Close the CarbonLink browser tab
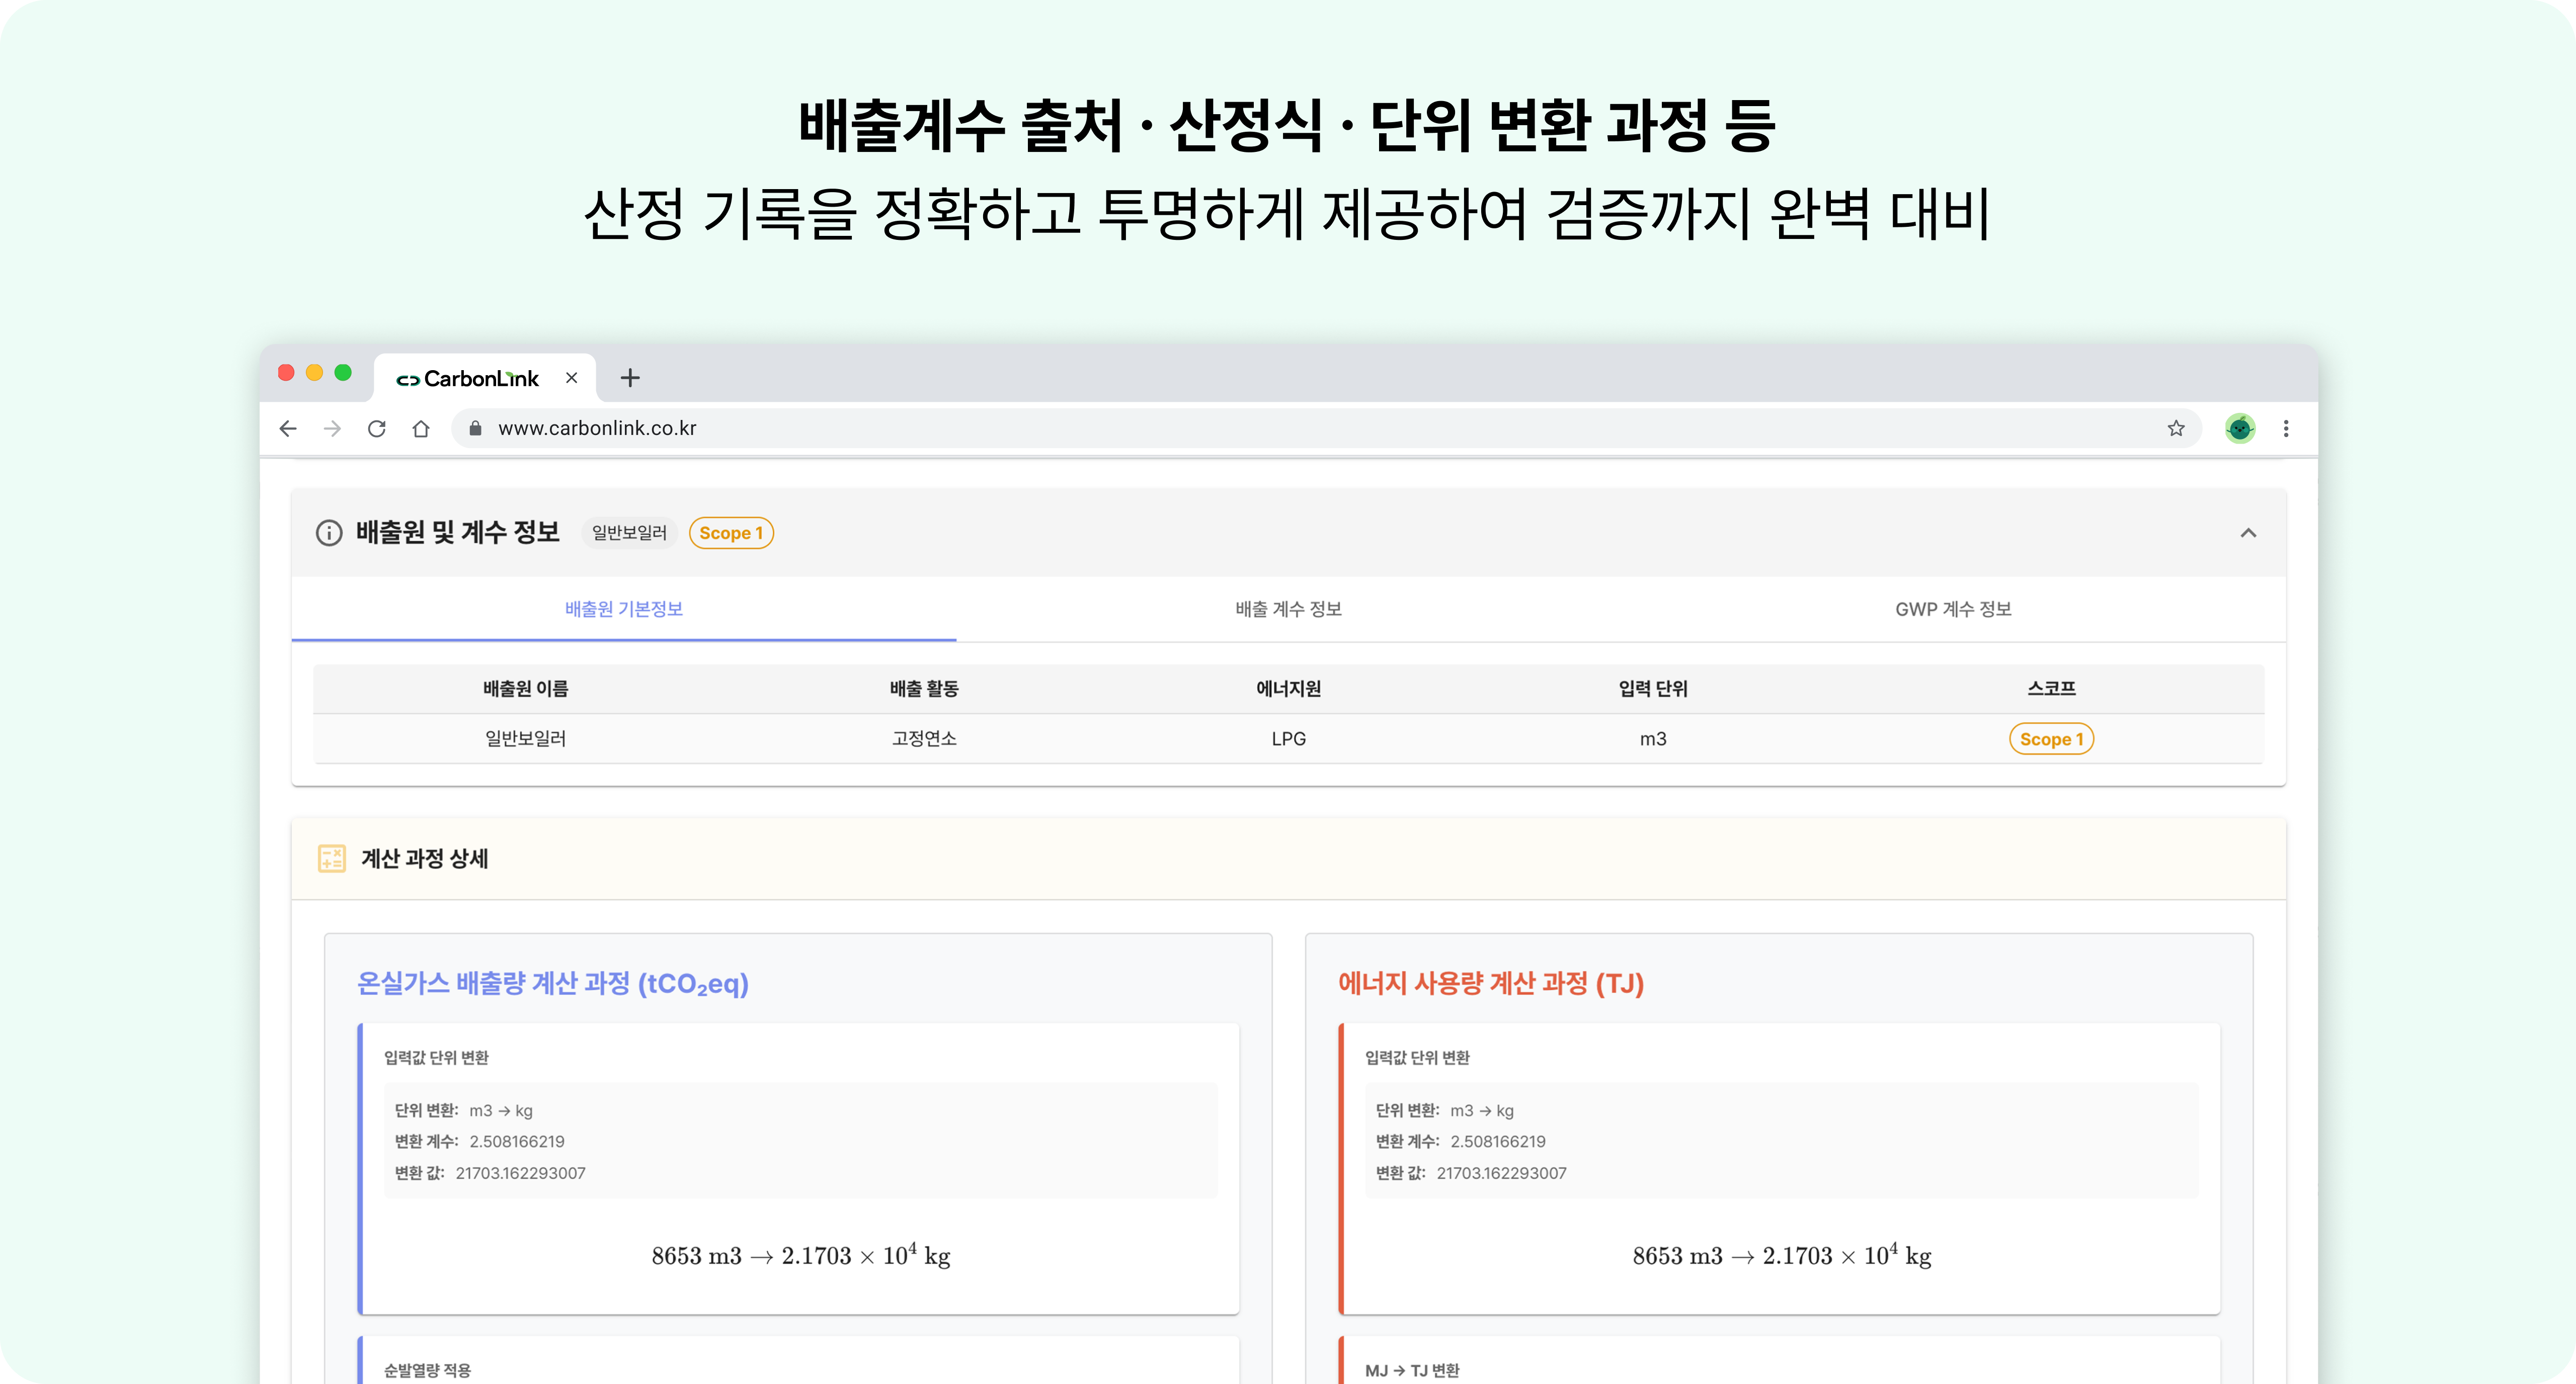The width and height of the screenshot is (2576, 1384). (571, 378)
